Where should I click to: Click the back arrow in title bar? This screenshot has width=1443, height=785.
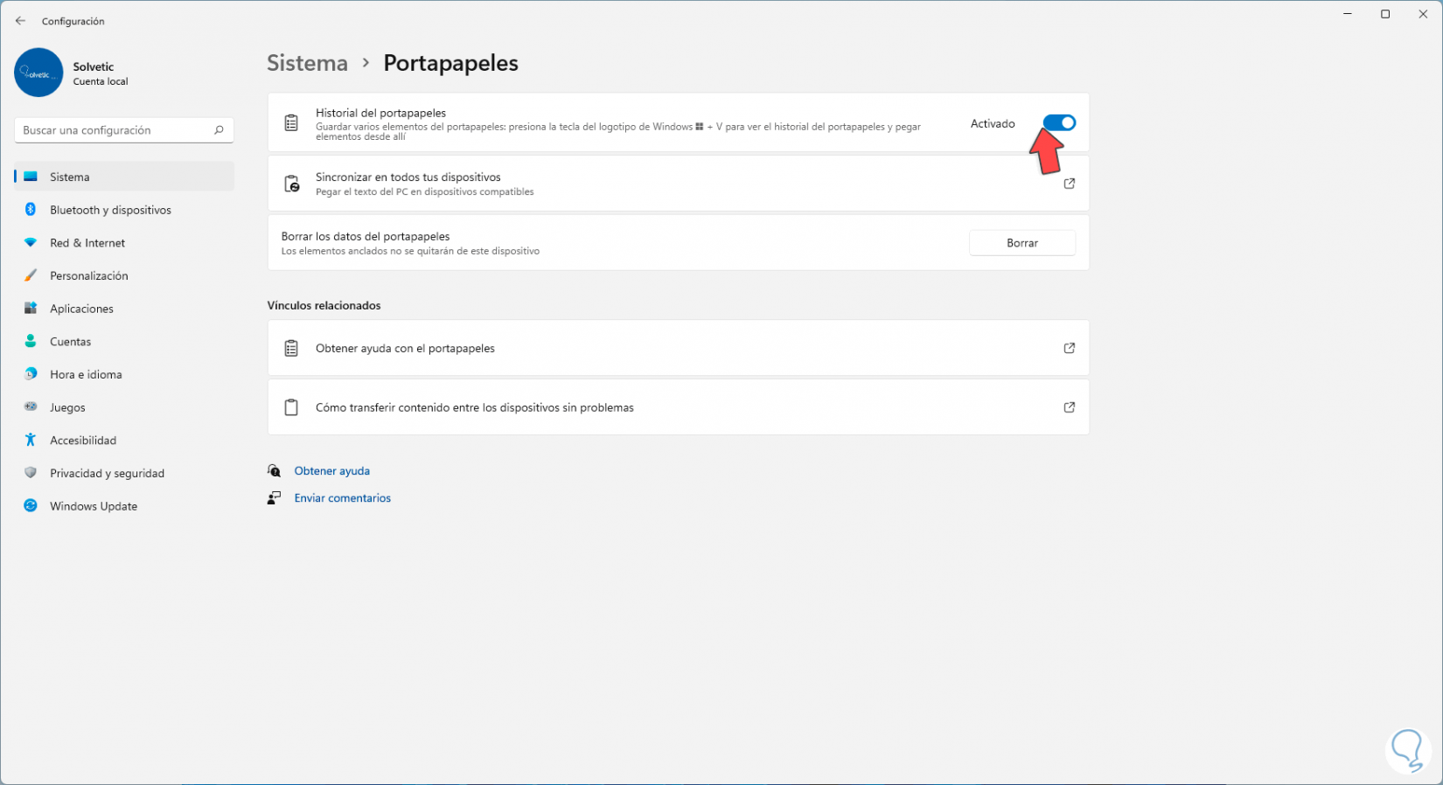pyautogui.click(x=20, y=21)
